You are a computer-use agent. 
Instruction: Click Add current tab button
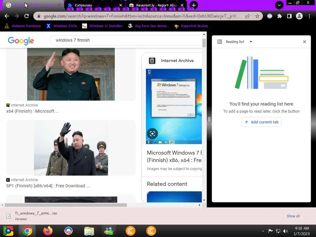(261, 122)
